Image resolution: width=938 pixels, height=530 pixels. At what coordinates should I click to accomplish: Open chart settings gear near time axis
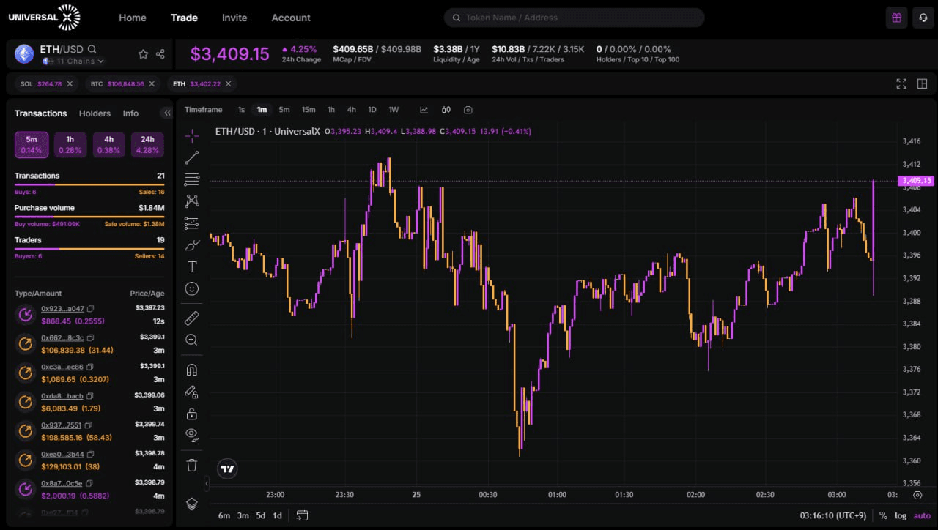(917, 495)
